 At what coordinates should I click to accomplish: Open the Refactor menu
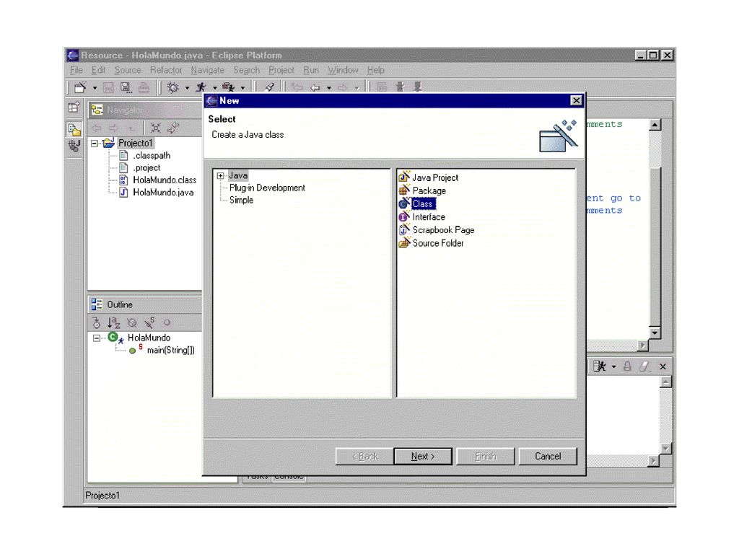coord(166,70)
